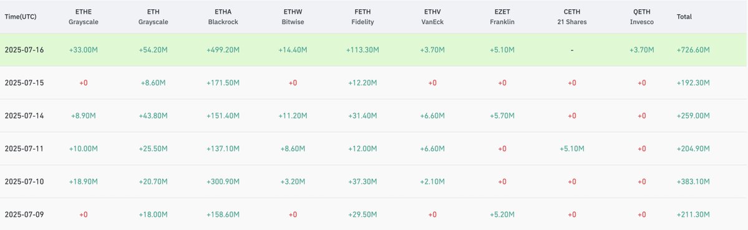Select the CETH 21 Shares header
Image resolution: width=748 pixels, height=230 pixels.
pos(572,17)
